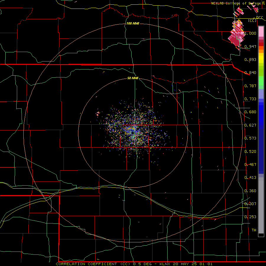The height and width of the screenshot is (266, 266).
Task: Pick the red segment of the color bar
Action: (x=261, y=44)
